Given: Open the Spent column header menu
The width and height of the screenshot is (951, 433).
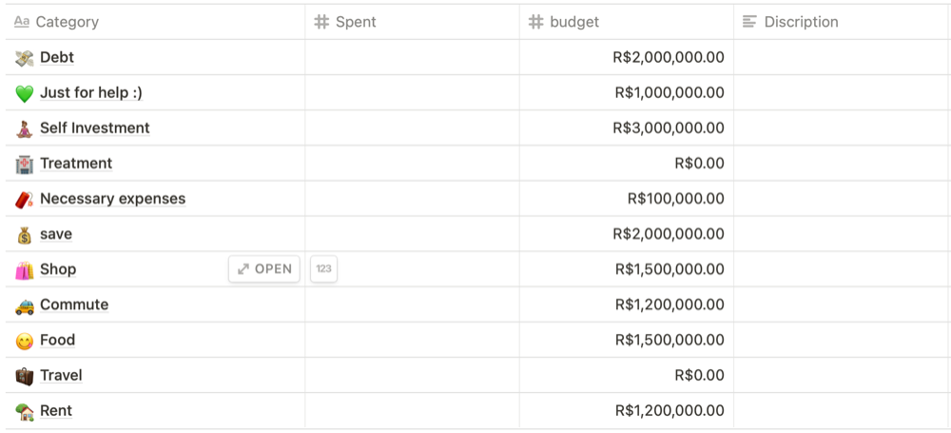Looking at the screenshot, I should pos(356,22).
